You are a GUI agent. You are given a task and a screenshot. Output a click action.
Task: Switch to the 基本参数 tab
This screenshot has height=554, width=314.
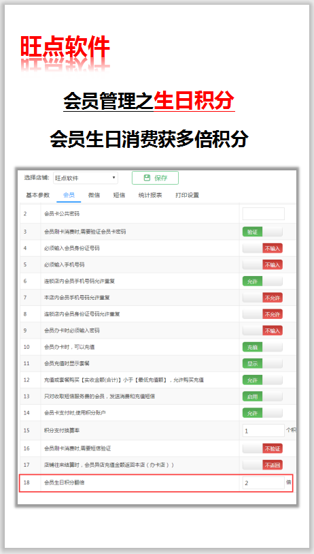click(37, 195)
